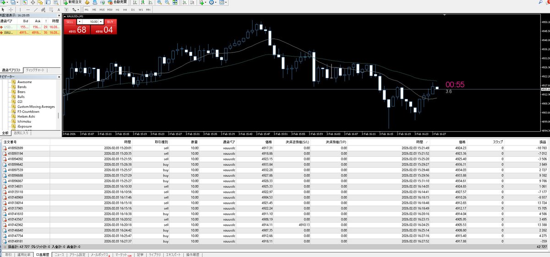The image size is (550, 257).
Task: Switch timeframe to W1
Action: 141,10
